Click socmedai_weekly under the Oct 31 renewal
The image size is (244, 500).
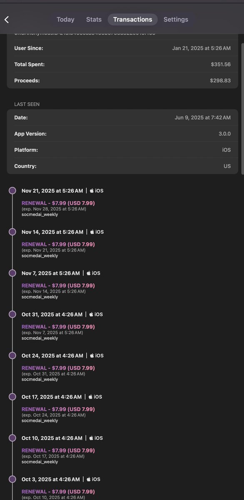(40, 338)
